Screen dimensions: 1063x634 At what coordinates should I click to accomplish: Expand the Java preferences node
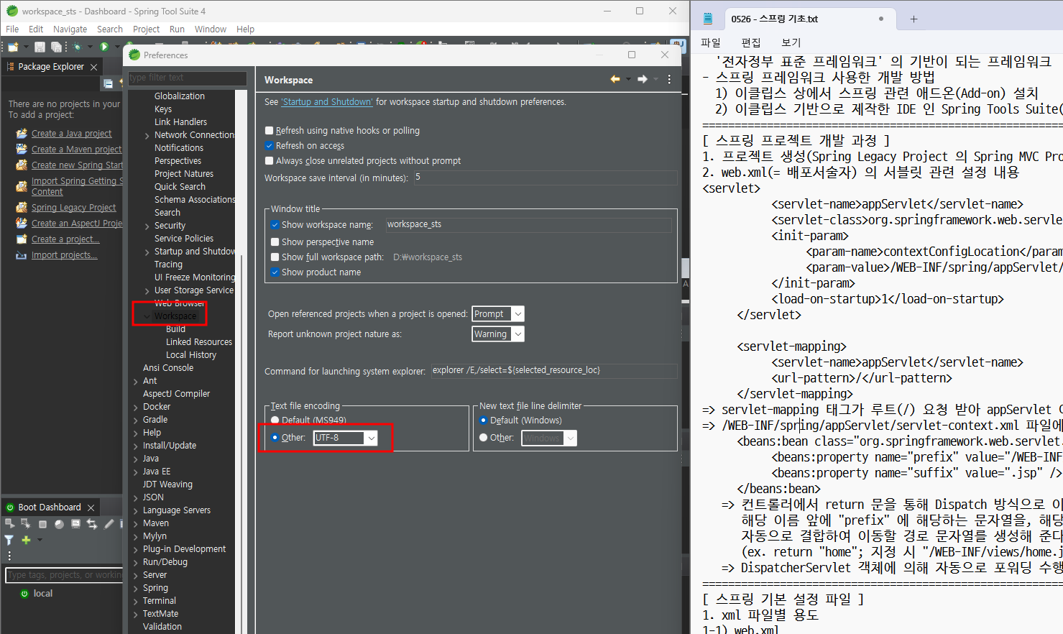click(x=136, y=459)
